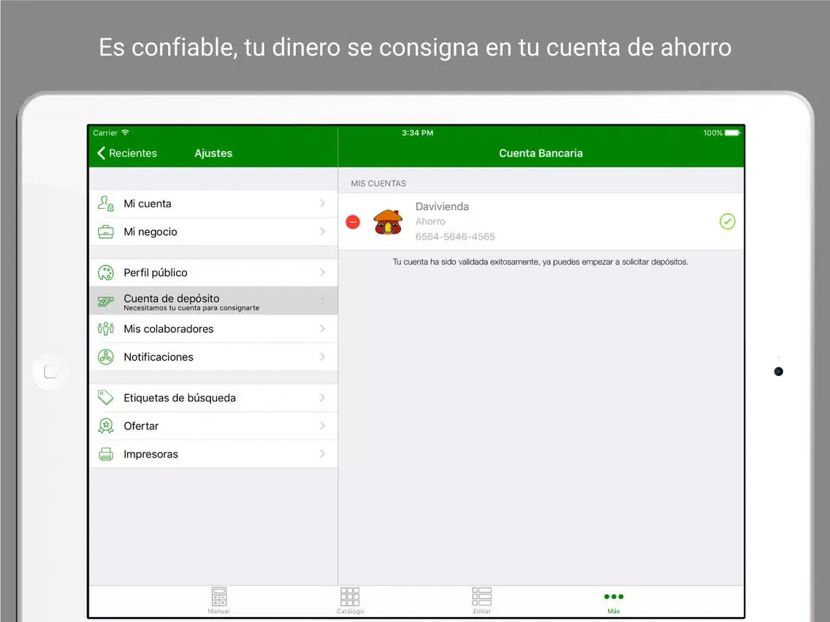The width and height of the screenshot is (830, 622).
Task: Open the Editar tab
Action: [x=481, y=601]
